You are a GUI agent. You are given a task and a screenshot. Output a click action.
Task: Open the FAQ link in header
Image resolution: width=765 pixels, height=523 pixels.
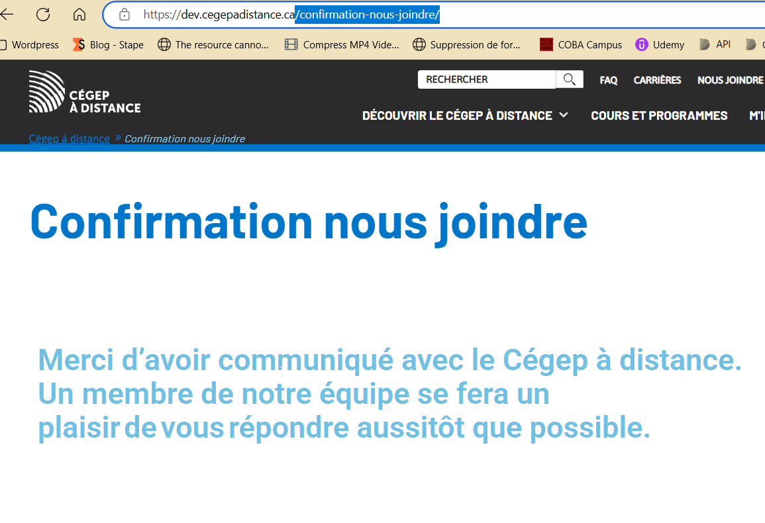click(x=608, y=80)
